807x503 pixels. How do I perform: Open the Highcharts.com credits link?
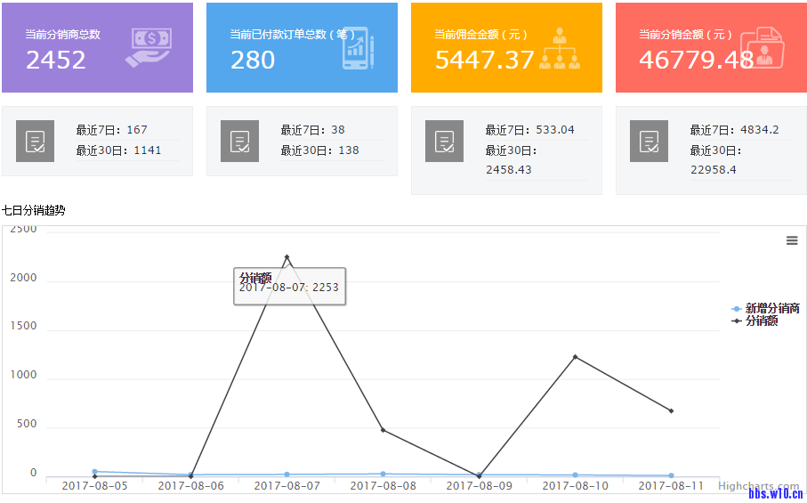point(758,486)
